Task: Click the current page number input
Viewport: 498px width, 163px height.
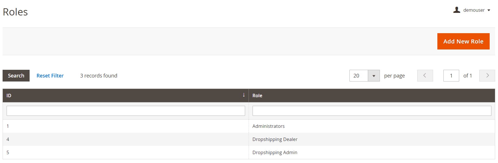Action: pos(451,76)
